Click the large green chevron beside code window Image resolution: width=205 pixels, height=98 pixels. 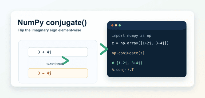pyautogui.click(x=104, y=49)
